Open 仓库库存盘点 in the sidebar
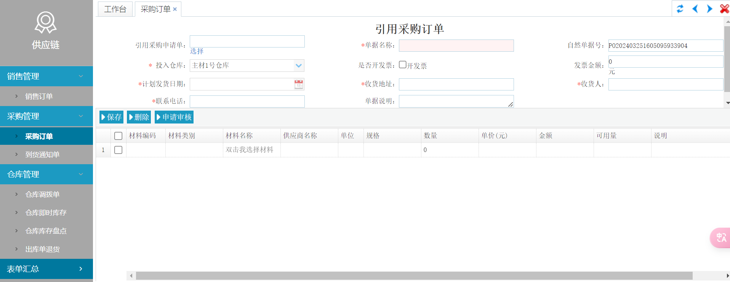The width and height of the screenshot is (730, 282). coord(46,231)
